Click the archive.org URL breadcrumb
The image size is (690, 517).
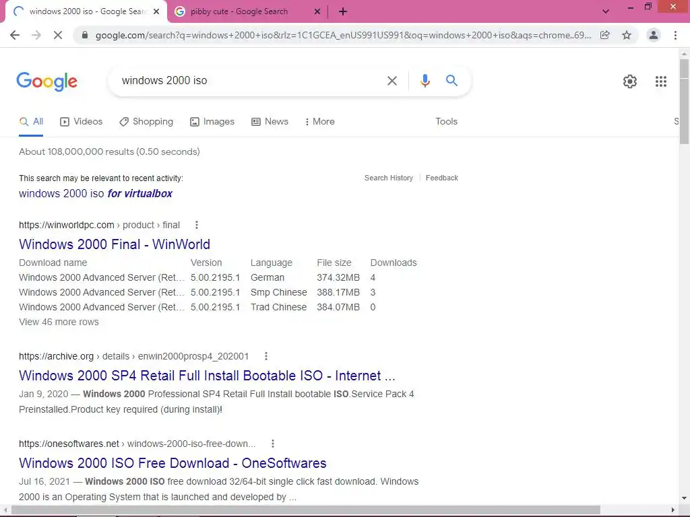134,356
